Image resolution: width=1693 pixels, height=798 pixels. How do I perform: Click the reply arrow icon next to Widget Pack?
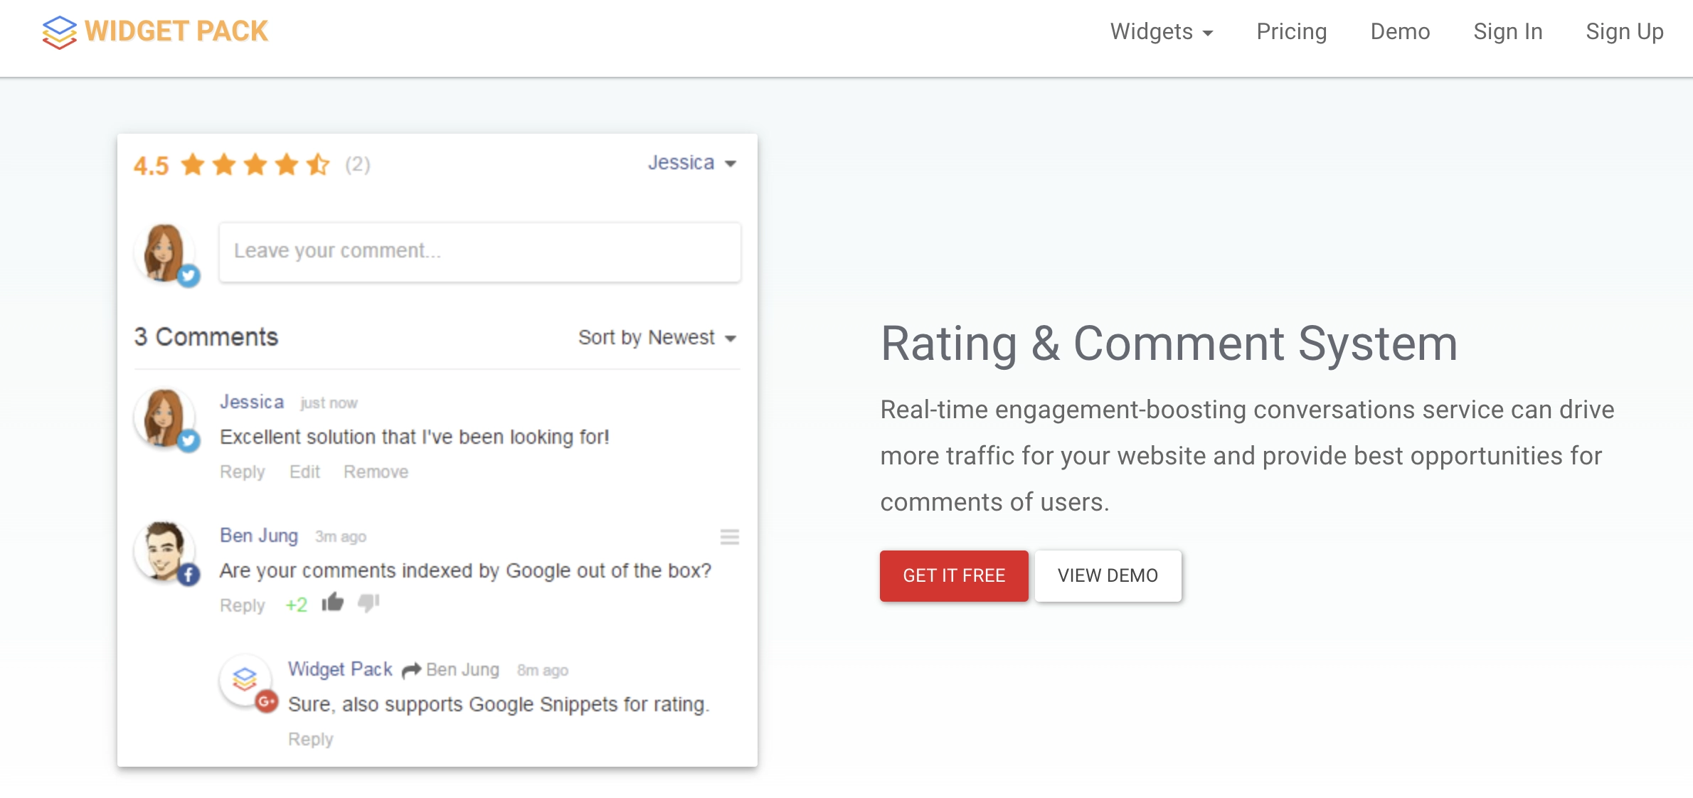(x=411, y=670)
